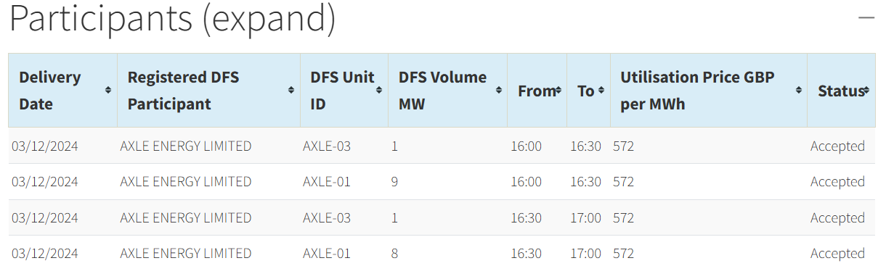This screenshot has height=266, width=886.
Task: Select the Utilisation Price GBP per MWh header
Action: click(x=697, y=91)
